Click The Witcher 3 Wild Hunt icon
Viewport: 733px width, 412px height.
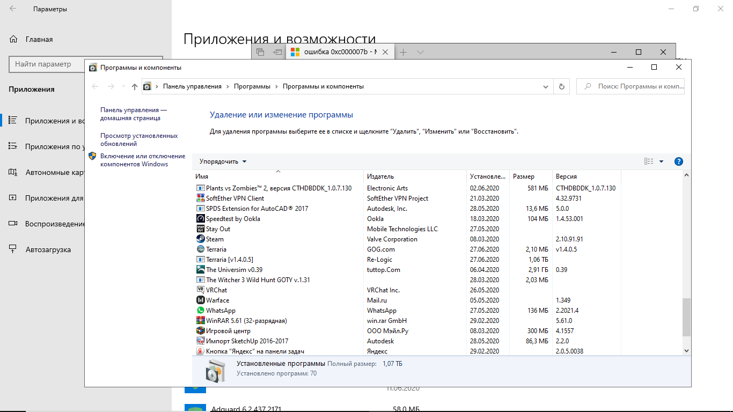coord(200,280)
